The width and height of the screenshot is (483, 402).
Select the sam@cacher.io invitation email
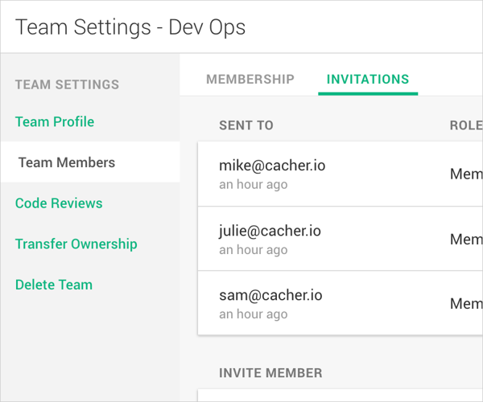270,295
